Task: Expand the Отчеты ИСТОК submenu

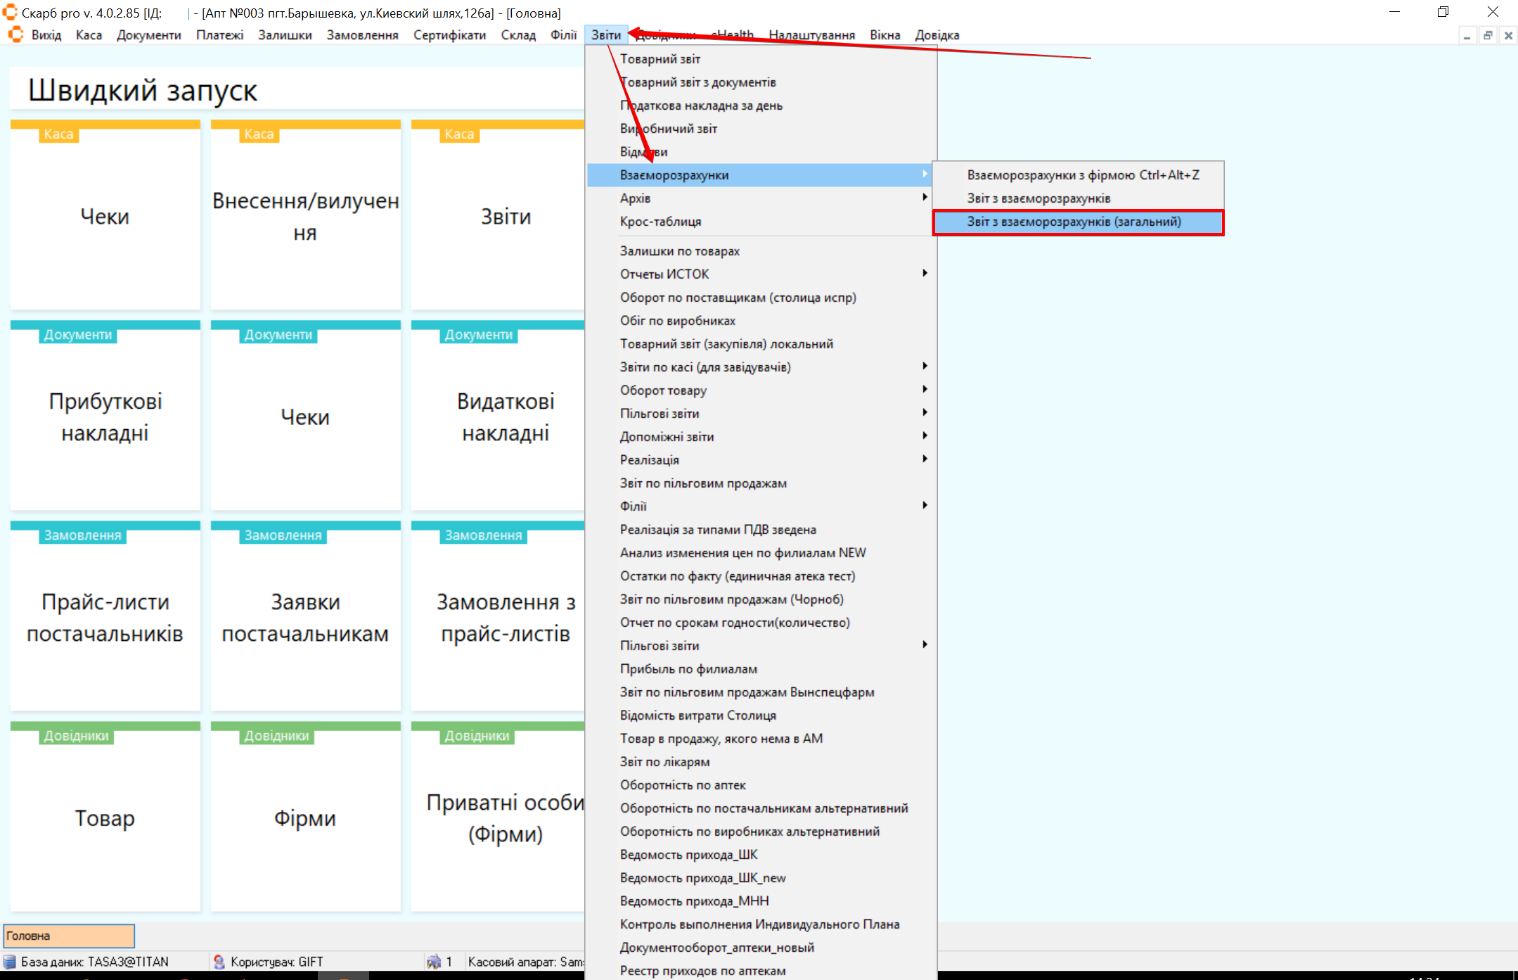Action: 925,274
